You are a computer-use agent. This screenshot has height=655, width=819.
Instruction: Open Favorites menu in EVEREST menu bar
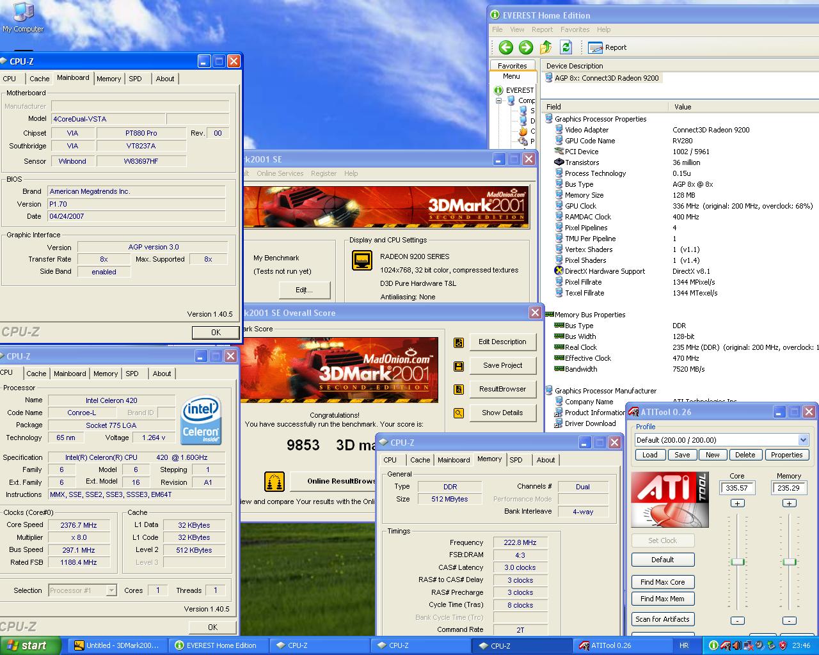coord(575,29)
